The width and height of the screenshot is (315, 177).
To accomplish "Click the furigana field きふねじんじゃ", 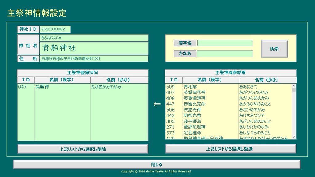I will tap(94, 38).
